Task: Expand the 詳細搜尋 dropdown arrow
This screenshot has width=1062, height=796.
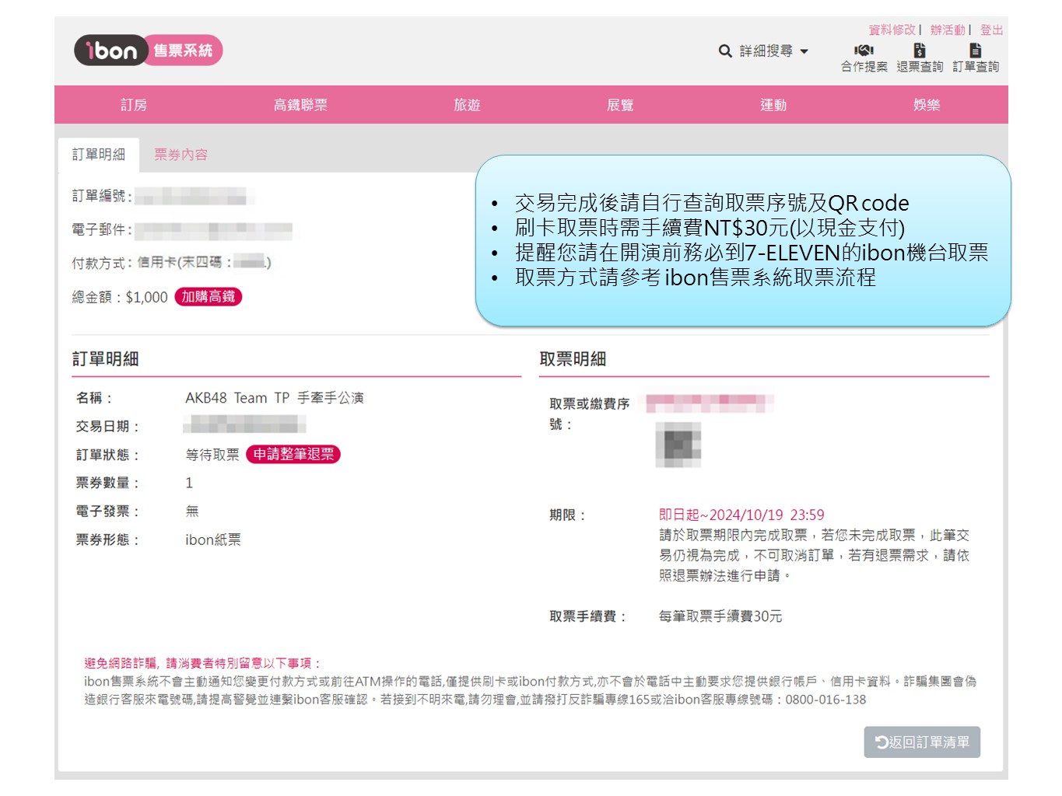Action: tap(804, 51)
